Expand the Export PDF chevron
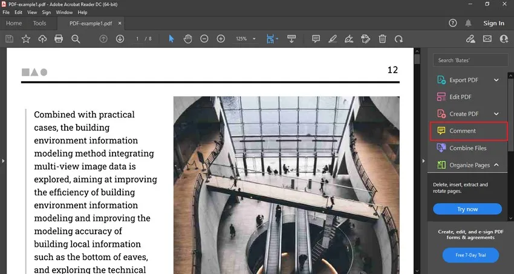The width and height of the screenshot is (514, 274). pyautogui.click(x=496, y=80)
